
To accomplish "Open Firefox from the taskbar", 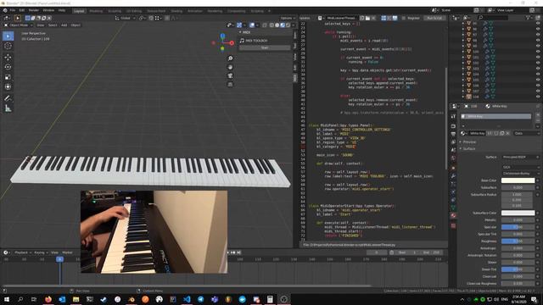I will [x=48, y=299].
